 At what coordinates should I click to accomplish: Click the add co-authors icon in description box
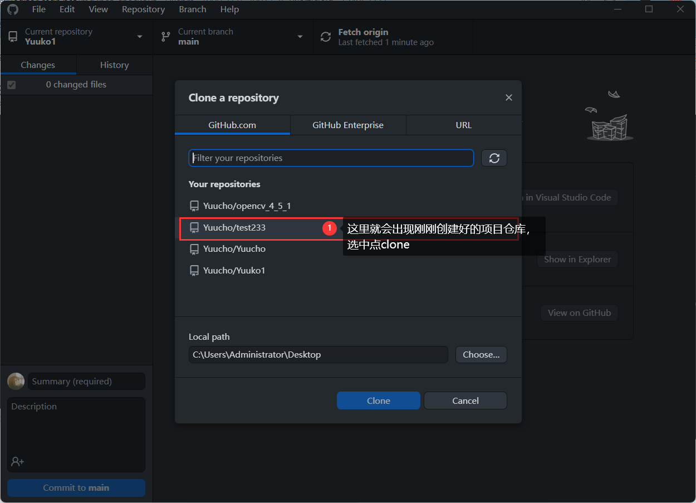click(x=17, y=462)
